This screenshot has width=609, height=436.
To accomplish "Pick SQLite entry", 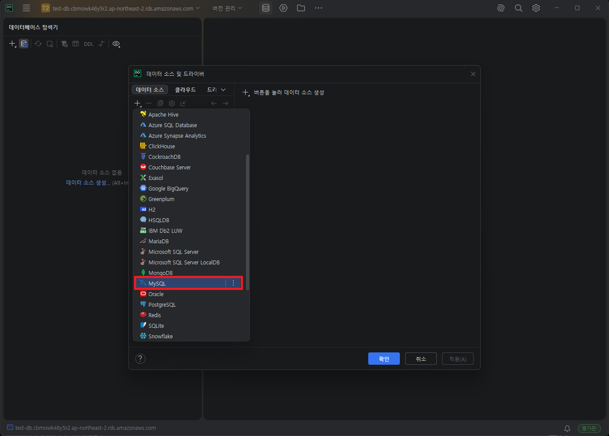I will (x=189, y=326).
